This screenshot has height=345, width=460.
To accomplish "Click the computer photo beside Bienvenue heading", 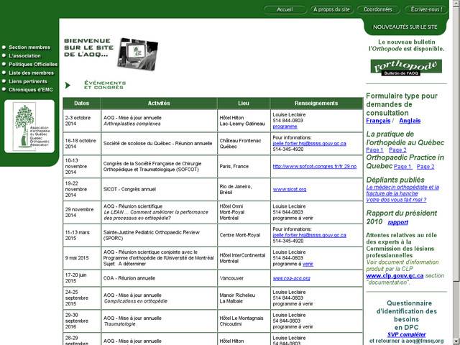I will (x=137, y=54).
